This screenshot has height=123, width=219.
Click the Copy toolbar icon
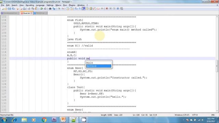33,9
